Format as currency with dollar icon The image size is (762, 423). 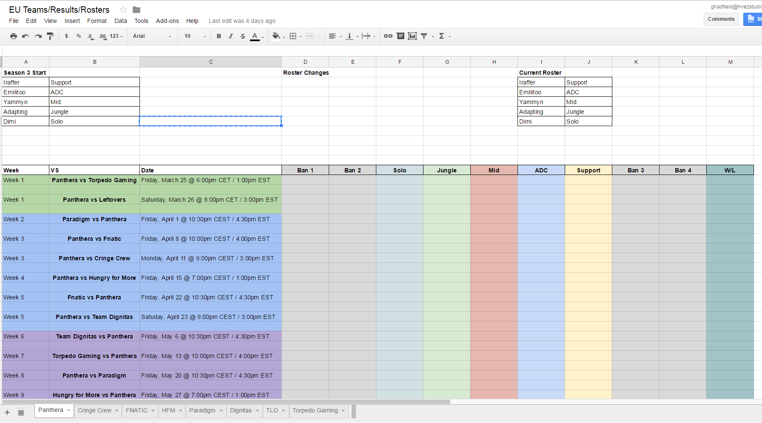(x=66, y=36)
